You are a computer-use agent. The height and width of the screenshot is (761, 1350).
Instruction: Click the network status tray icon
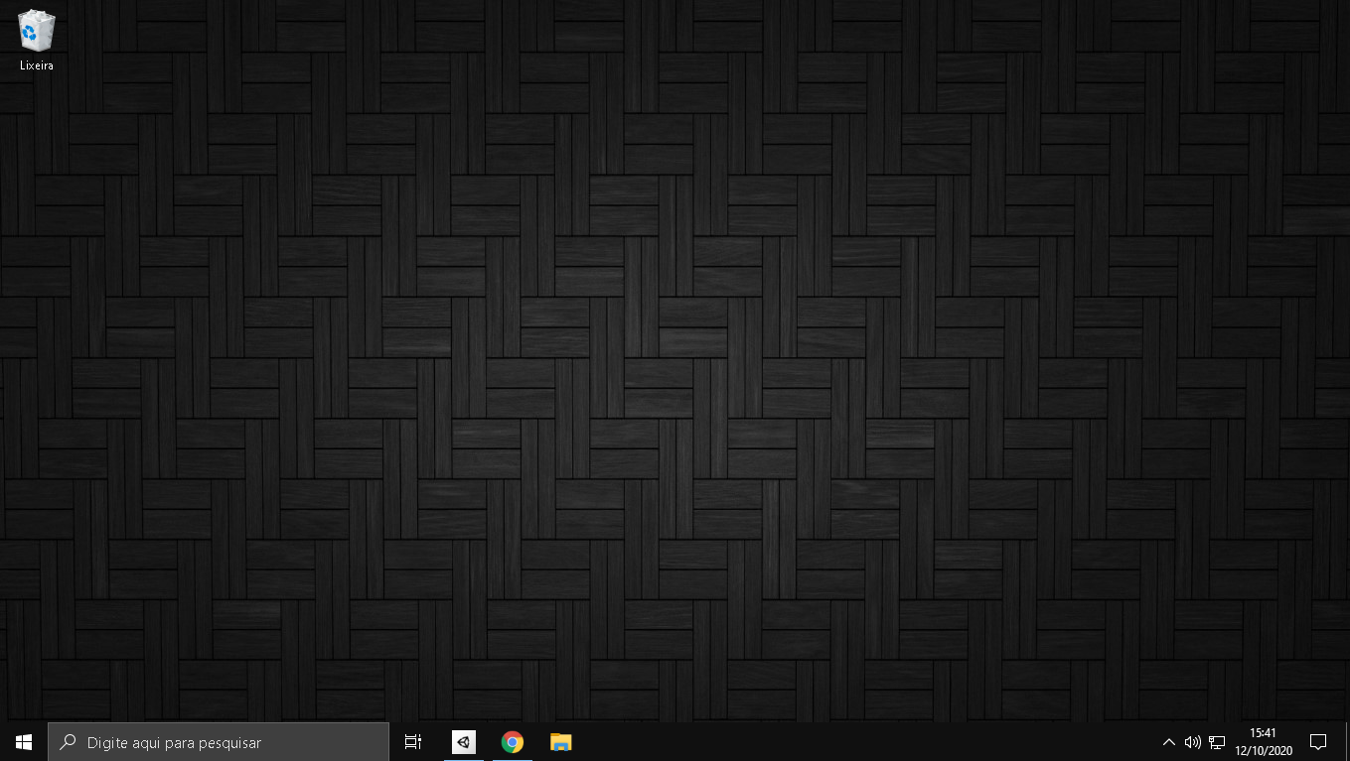click(1217, 742)
